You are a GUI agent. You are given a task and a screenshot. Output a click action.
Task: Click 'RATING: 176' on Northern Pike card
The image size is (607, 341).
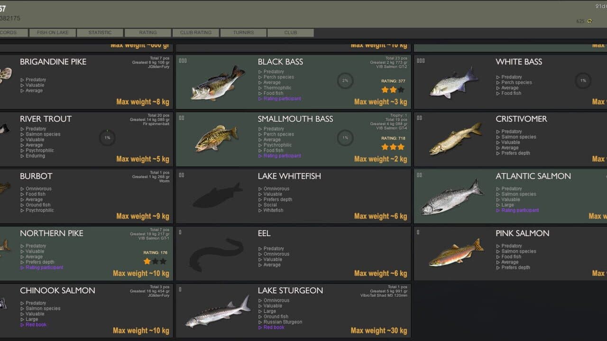[155, 252]
